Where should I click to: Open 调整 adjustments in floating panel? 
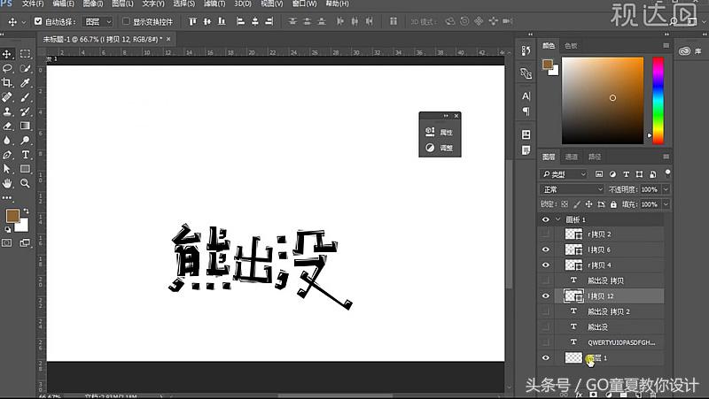(440, 148)
